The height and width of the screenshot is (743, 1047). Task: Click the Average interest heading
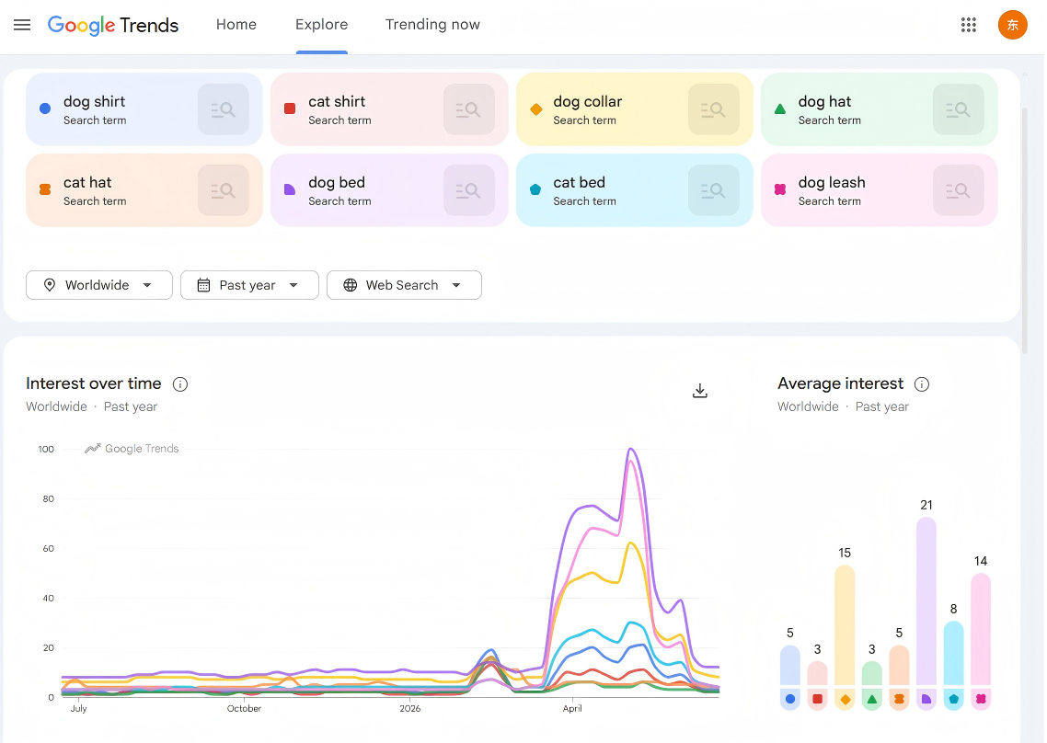pos(840,383)
